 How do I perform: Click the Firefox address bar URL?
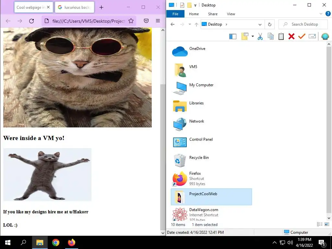coord(89,21)
